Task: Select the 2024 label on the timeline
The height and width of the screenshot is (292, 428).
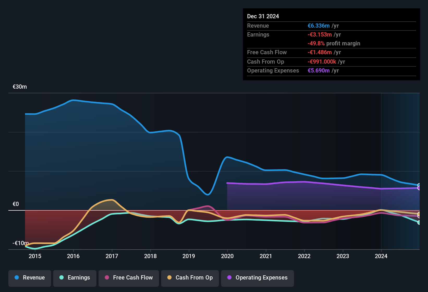Action: pyautogui.click(x=381, y=256)
